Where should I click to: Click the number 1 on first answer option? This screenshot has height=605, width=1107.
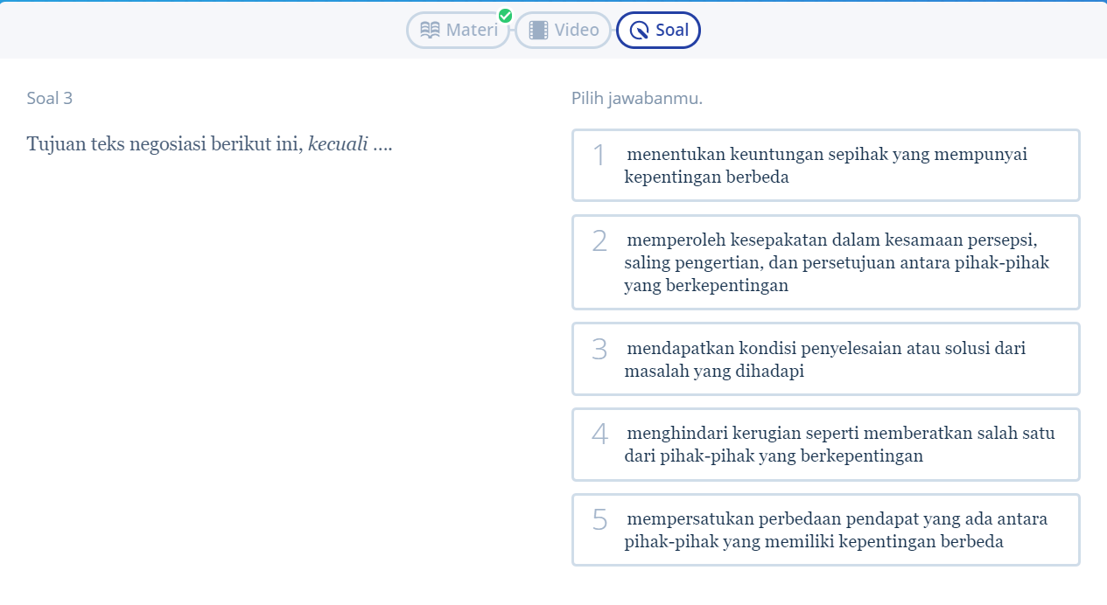point(599,156)
